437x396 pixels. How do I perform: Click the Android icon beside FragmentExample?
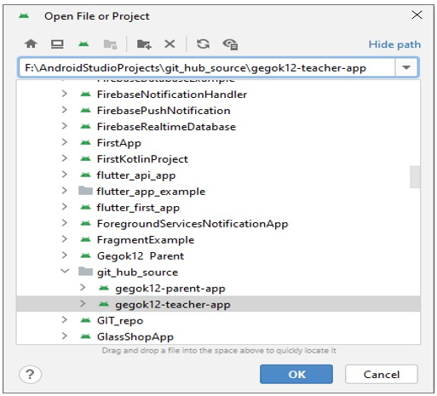[85, 240]
